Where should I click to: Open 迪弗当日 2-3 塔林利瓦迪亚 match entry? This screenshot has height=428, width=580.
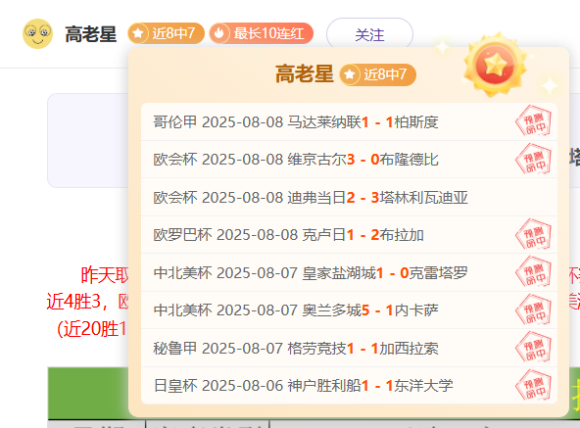349,197
